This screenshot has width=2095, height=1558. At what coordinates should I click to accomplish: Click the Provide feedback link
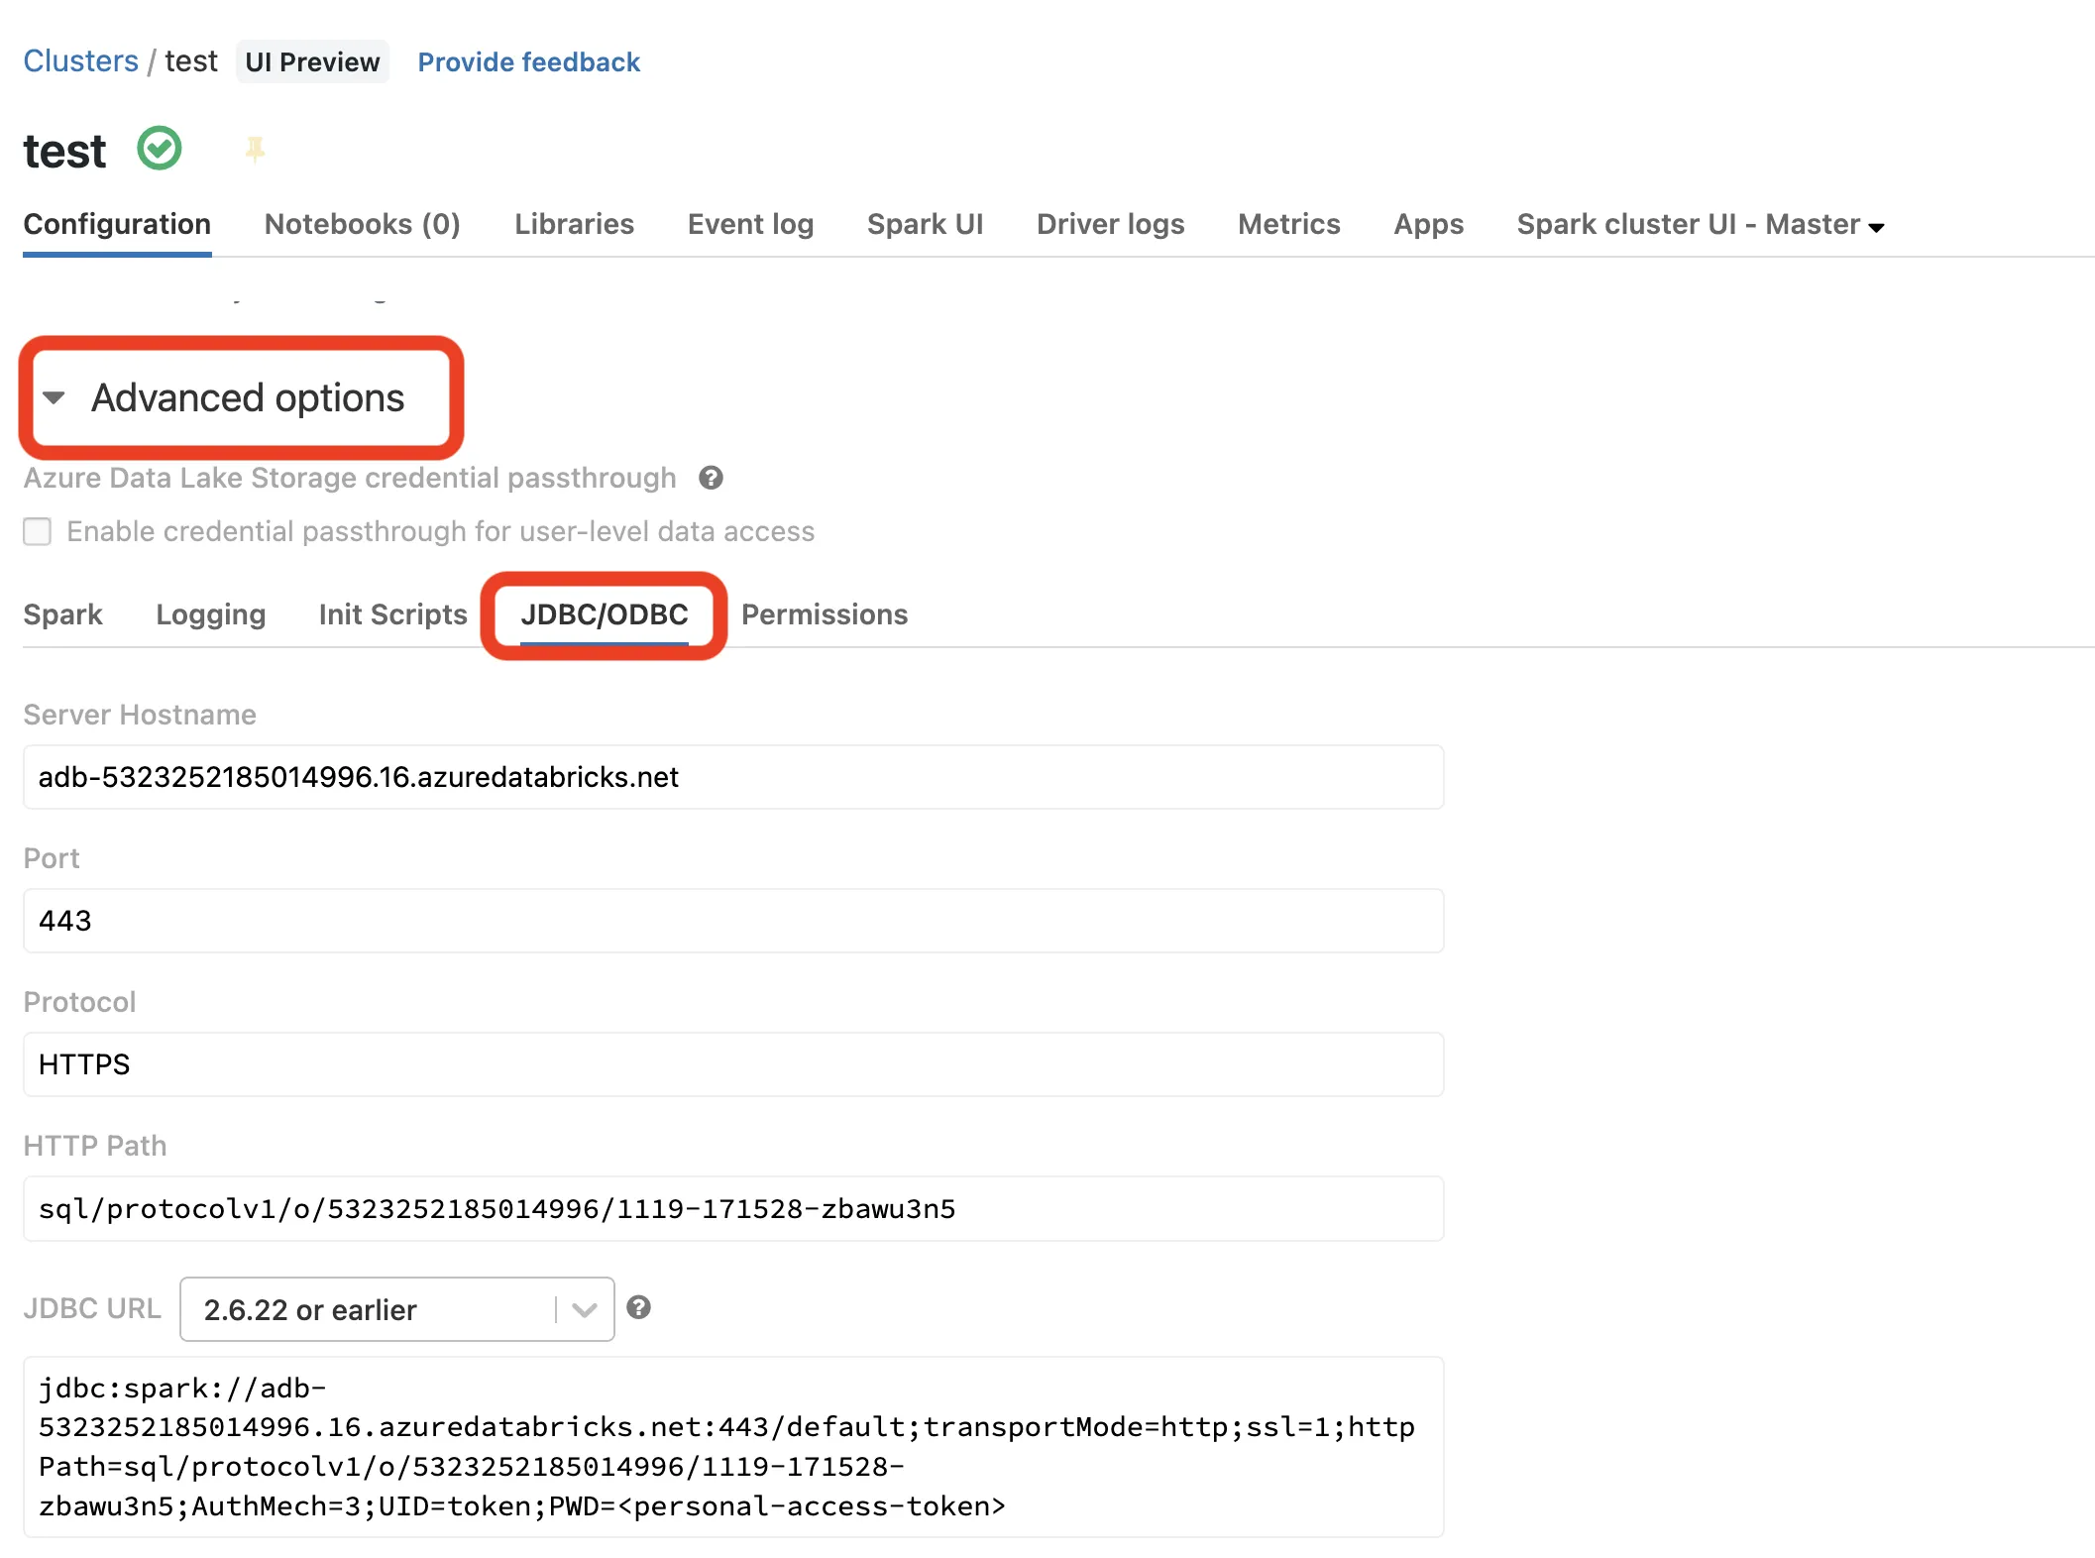tap(528, 62)
